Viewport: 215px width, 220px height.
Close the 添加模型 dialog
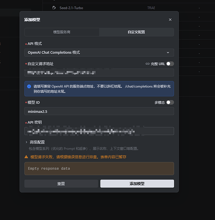[170, 20]
